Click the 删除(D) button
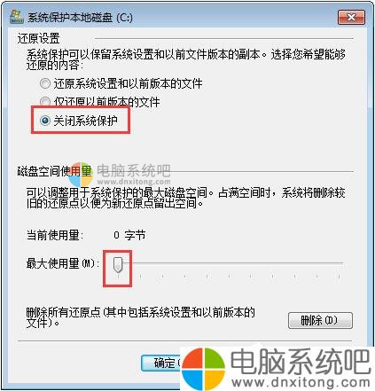The image size is (375, 391). (320, 320)
